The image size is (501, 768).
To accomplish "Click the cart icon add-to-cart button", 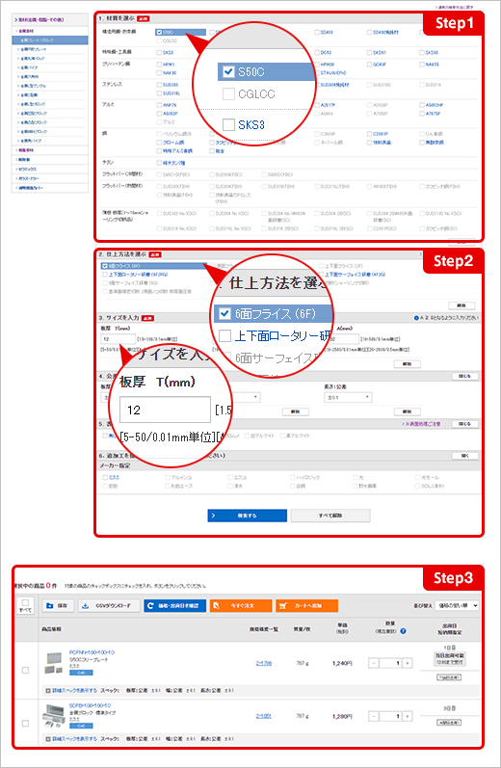I will tap(306, 606).
